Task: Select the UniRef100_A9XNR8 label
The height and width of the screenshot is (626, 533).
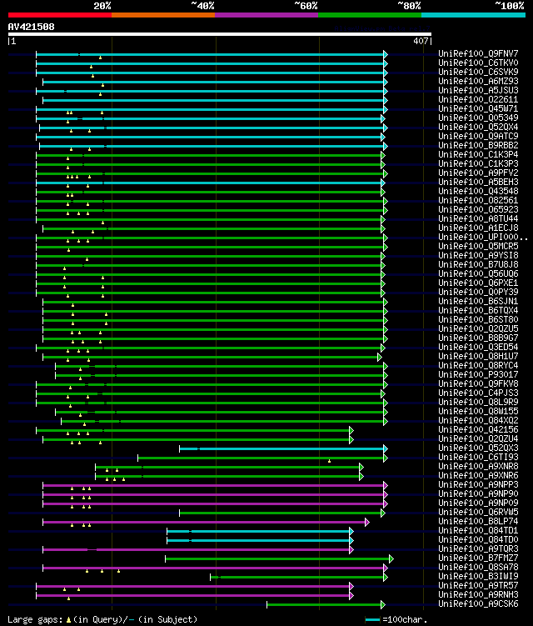Action: pos(478,467)
